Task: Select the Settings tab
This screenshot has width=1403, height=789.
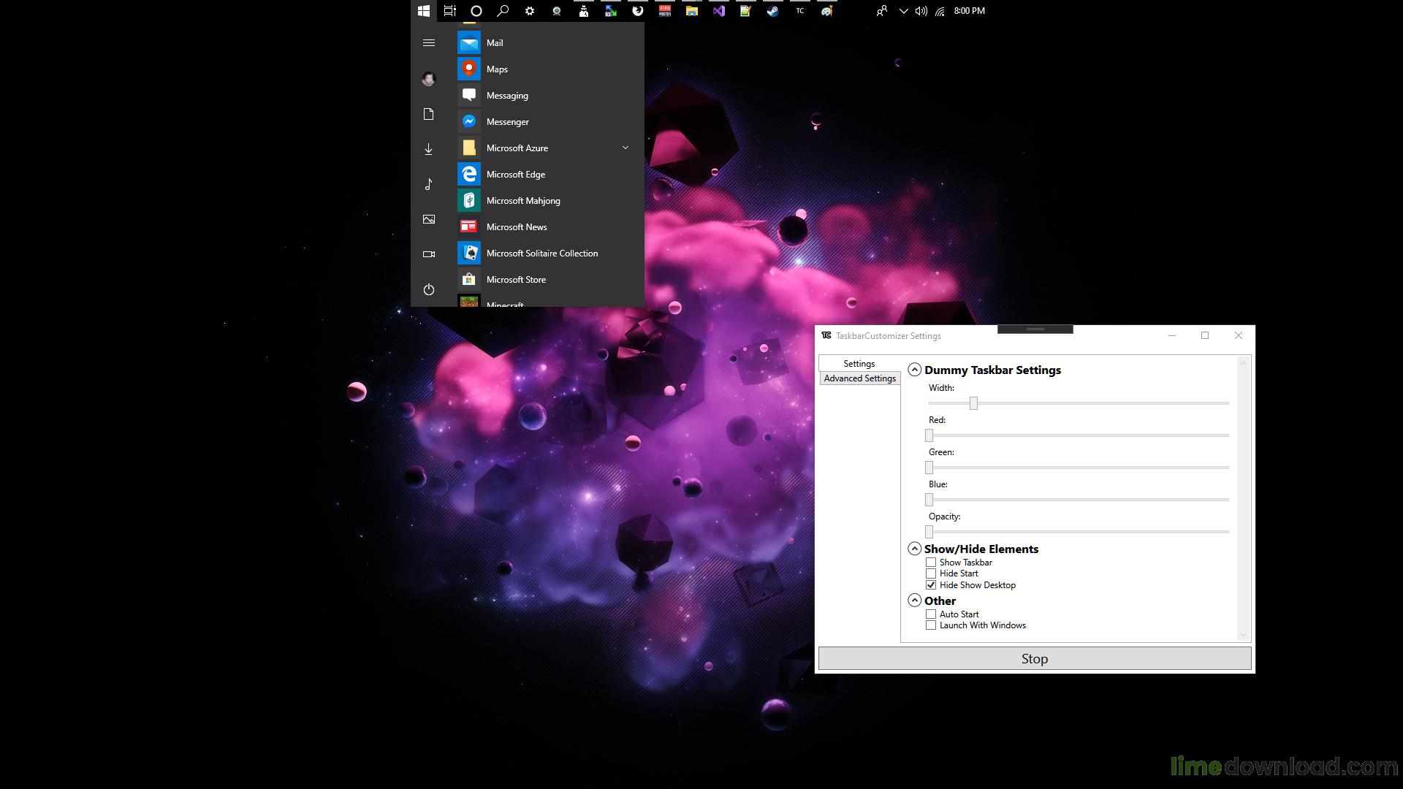Action: tap(859, 363)
